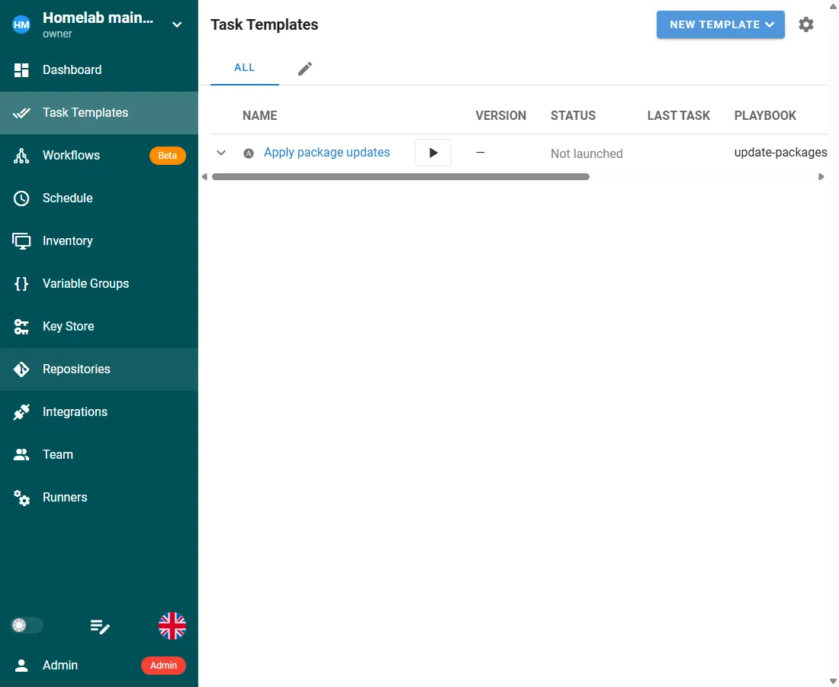This screenshot has width=839, height=687.
Task: Open the Variable Groups menu item
Action: [99, 284]
